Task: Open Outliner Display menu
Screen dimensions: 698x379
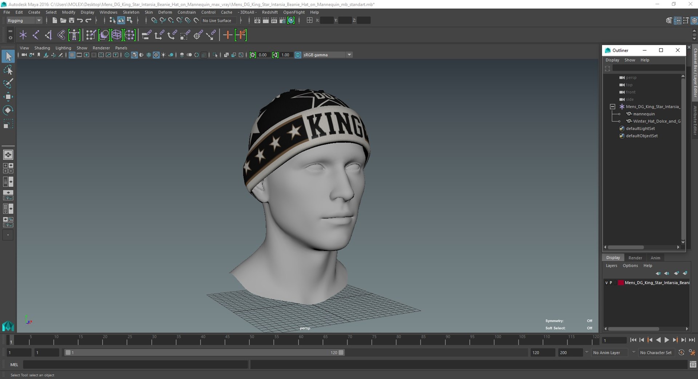Action: click(612, 60)
